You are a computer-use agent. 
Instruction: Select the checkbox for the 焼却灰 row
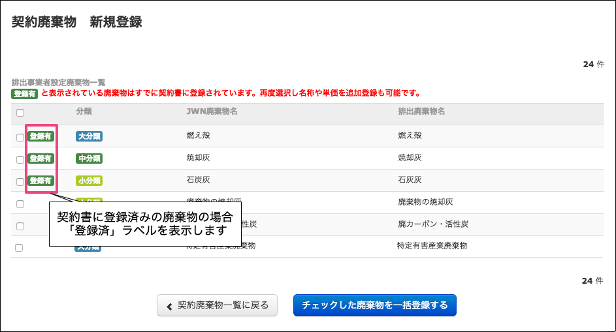[x=19, y=159]
